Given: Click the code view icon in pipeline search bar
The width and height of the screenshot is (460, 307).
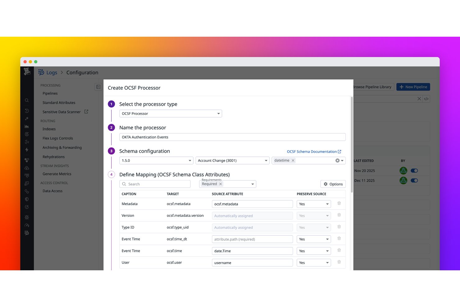Looking at the screenshot, I should click(x=426, y=99).
